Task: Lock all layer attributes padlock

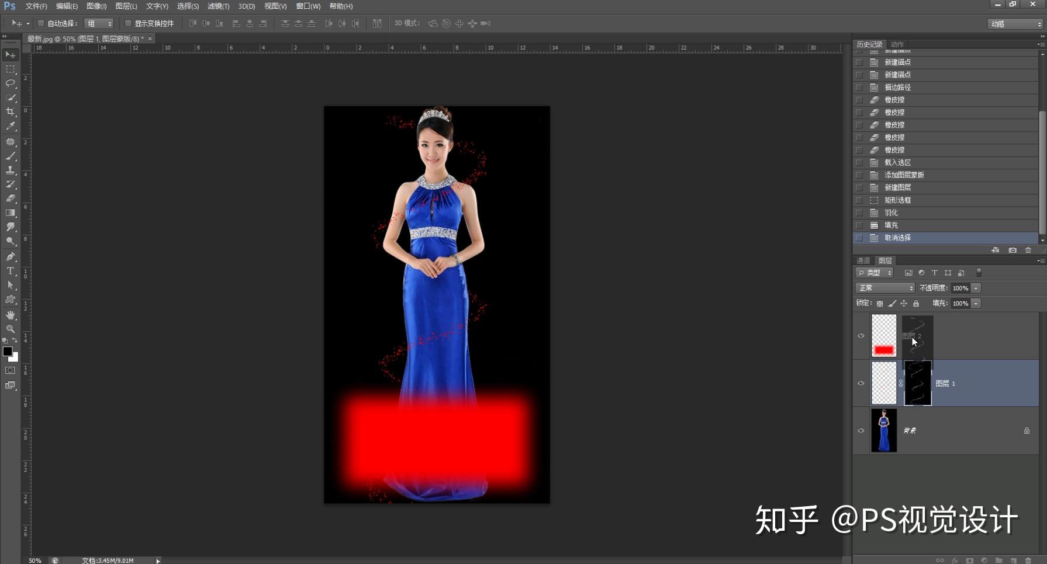Action: click(x=916, y=304)
